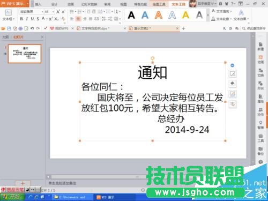Open the 文本效果 dropdown
This screenshot has width=268, height=201.
tap(241, 15)
